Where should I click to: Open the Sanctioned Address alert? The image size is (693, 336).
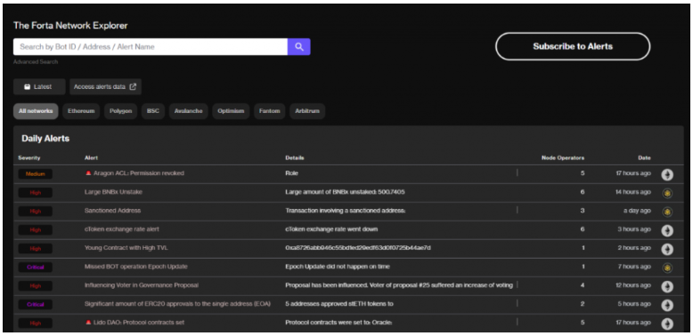(x=112, y=211)
